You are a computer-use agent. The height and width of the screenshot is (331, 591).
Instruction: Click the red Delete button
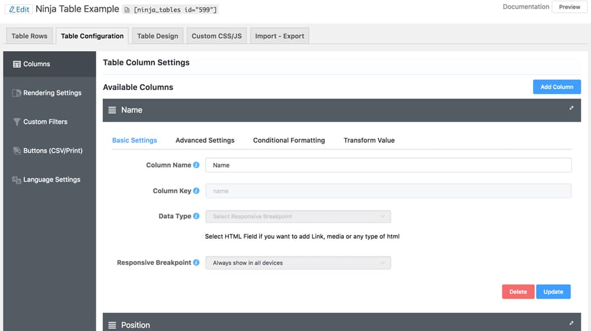pyautogui.click(x=518, y=292)
